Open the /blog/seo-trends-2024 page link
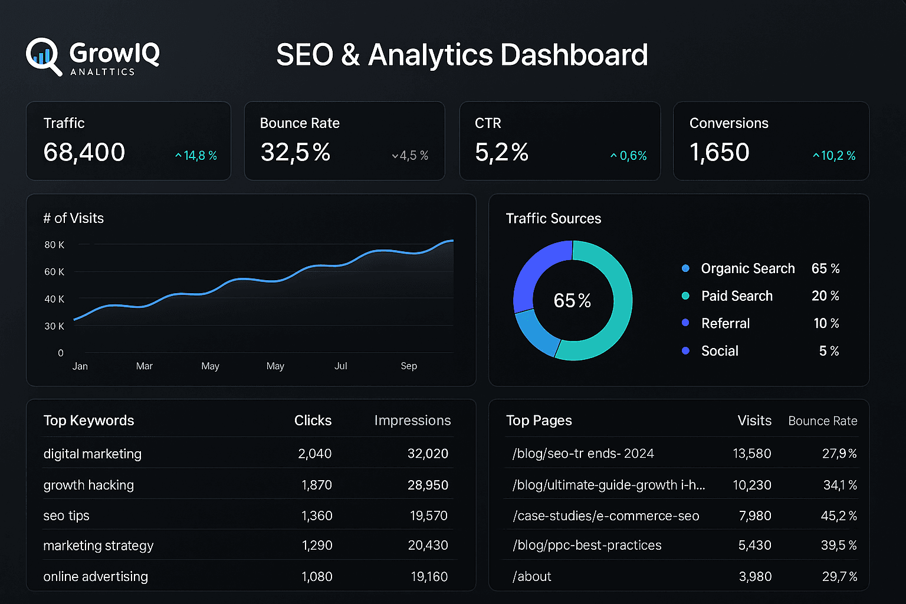The height and width of the screenshot is (604, 906). (583, 454)
